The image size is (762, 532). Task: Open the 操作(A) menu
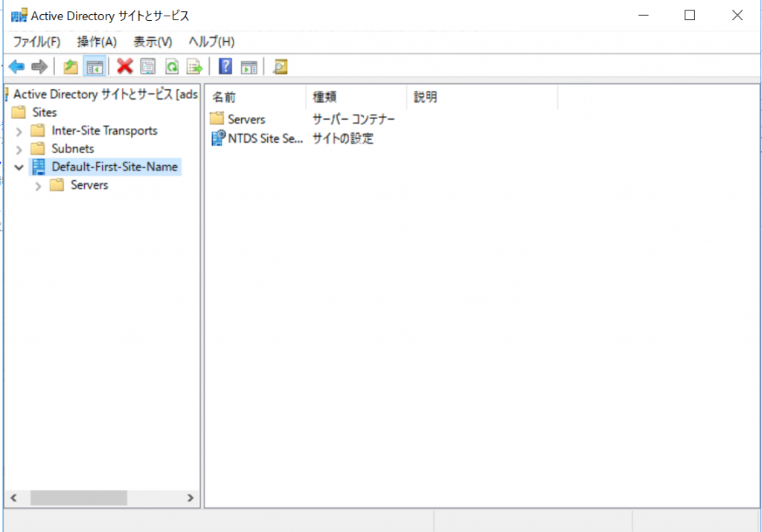coord(97,42)
